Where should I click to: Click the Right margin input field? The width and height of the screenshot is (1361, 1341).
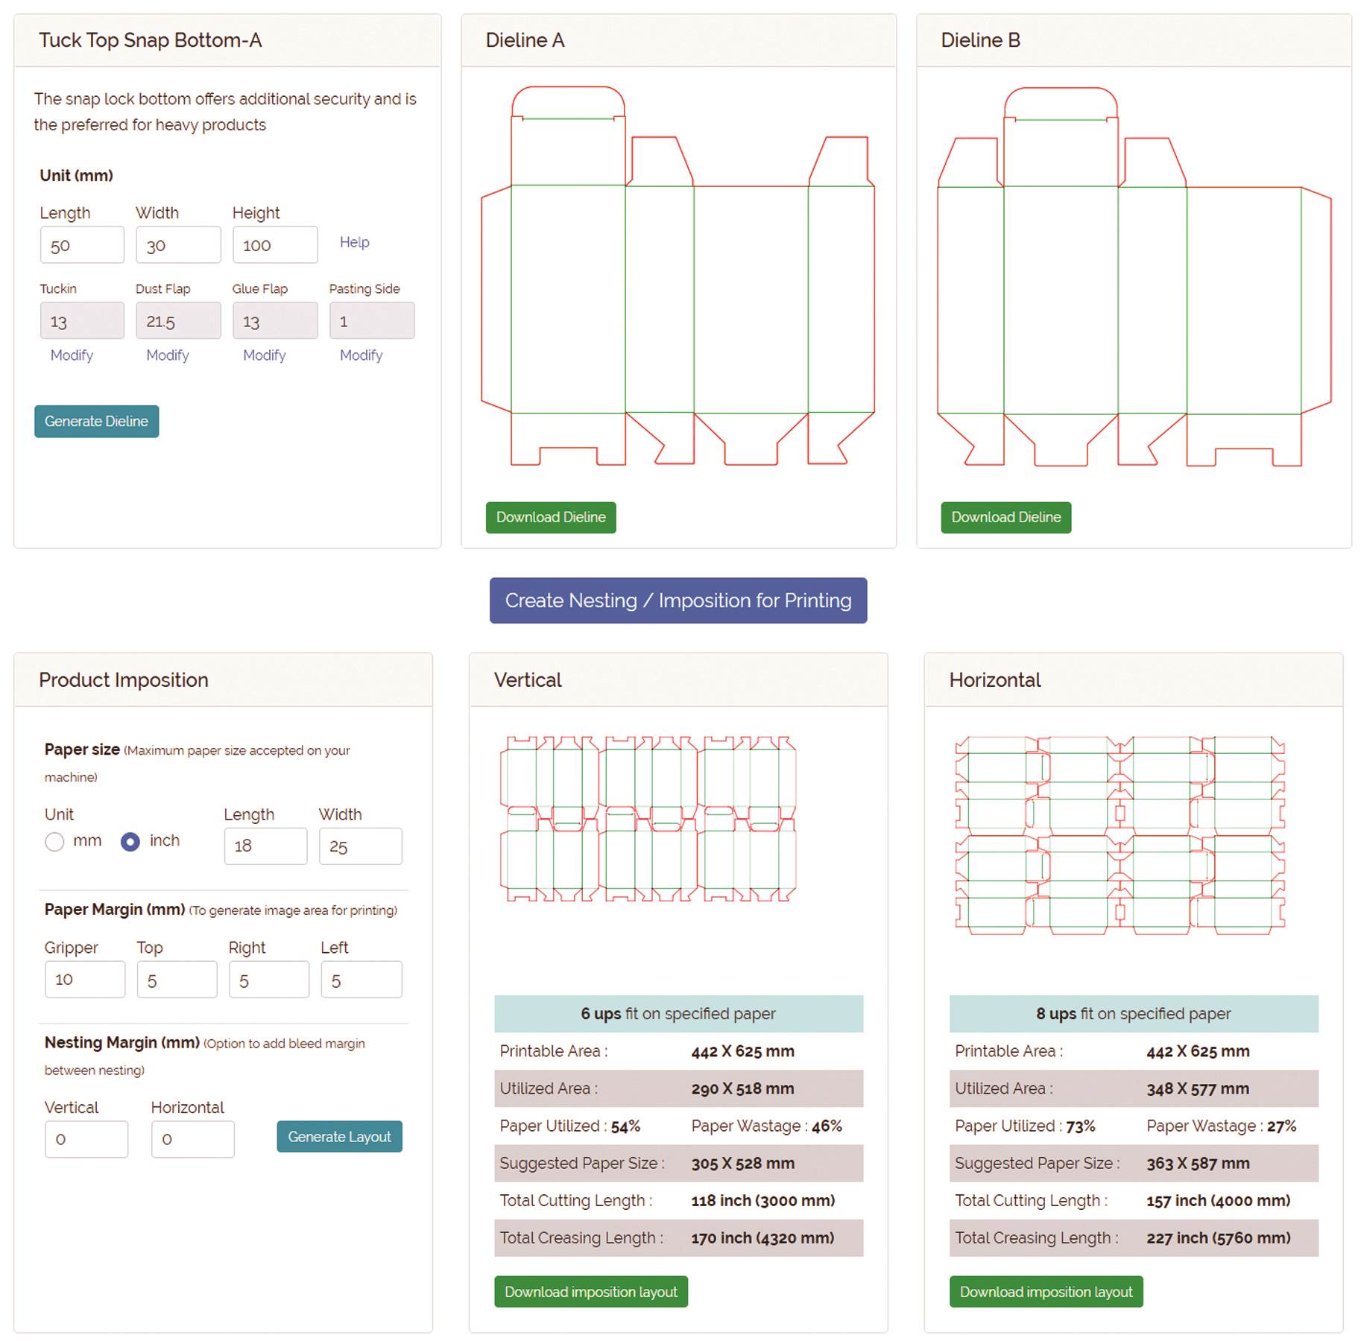coord(269,979)
